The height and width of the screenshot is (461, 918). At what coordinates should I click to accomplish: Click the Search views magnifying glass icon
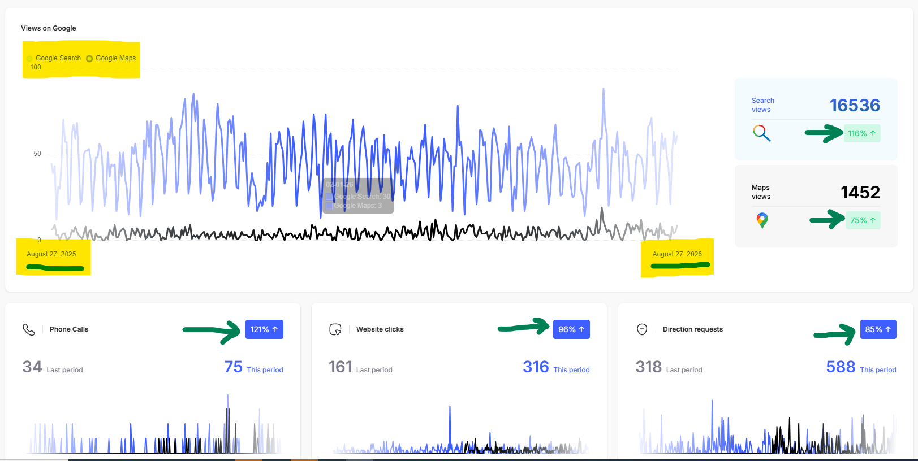[762, 133]
